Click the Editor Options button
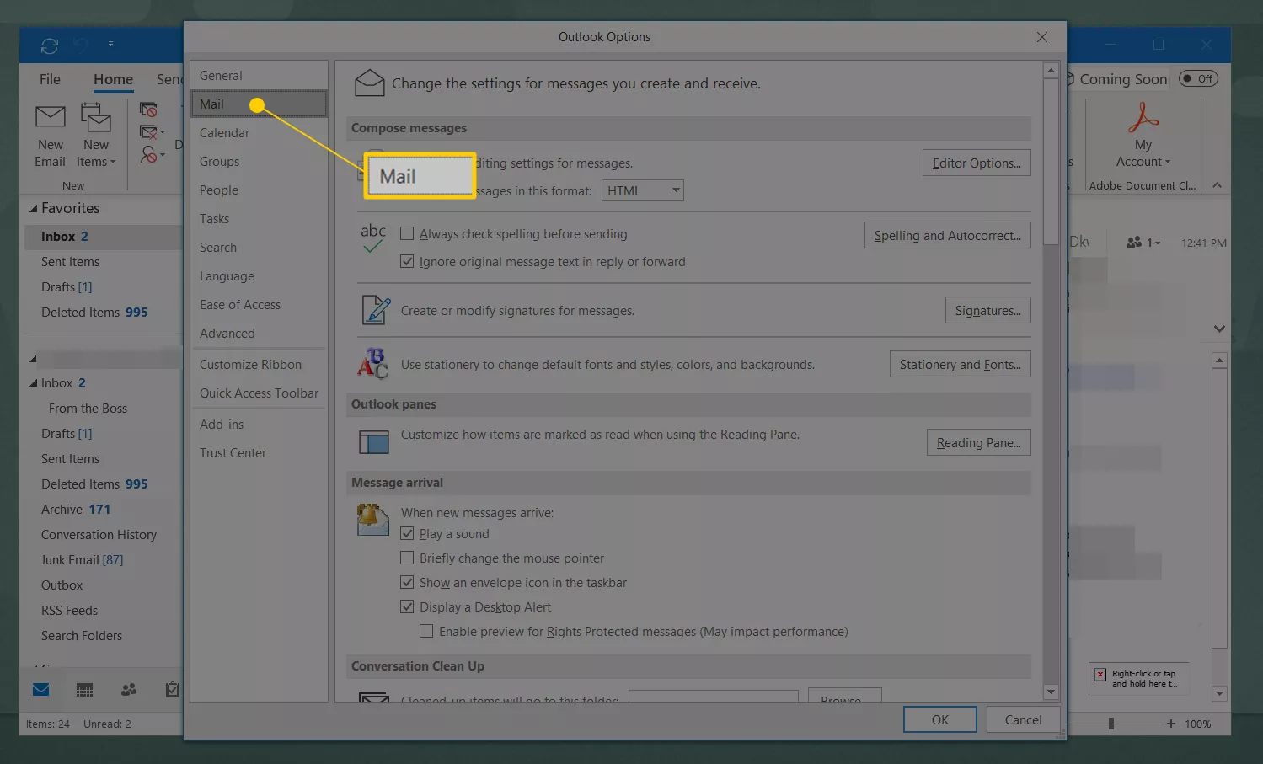 coord(976,163)
